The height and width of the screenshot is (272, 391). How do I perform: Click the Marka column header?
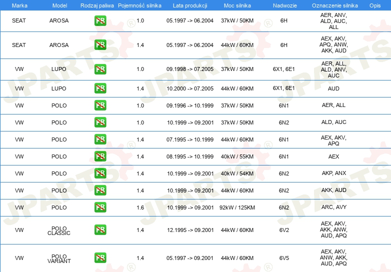click(x=19, y=5)
